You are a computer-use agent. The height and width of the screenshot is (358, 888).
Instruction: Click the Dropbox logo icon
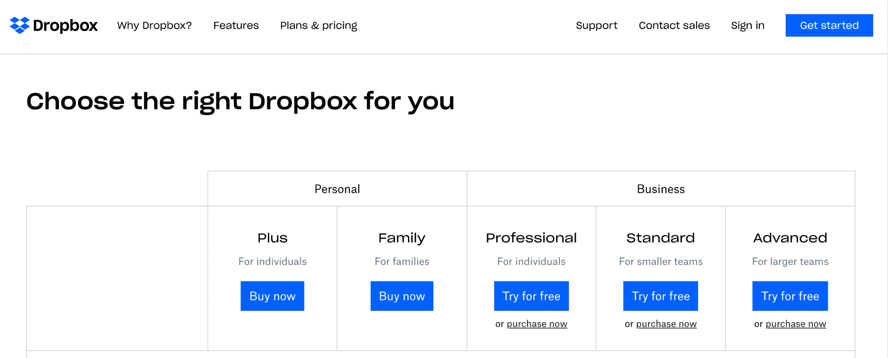(20, 25)
